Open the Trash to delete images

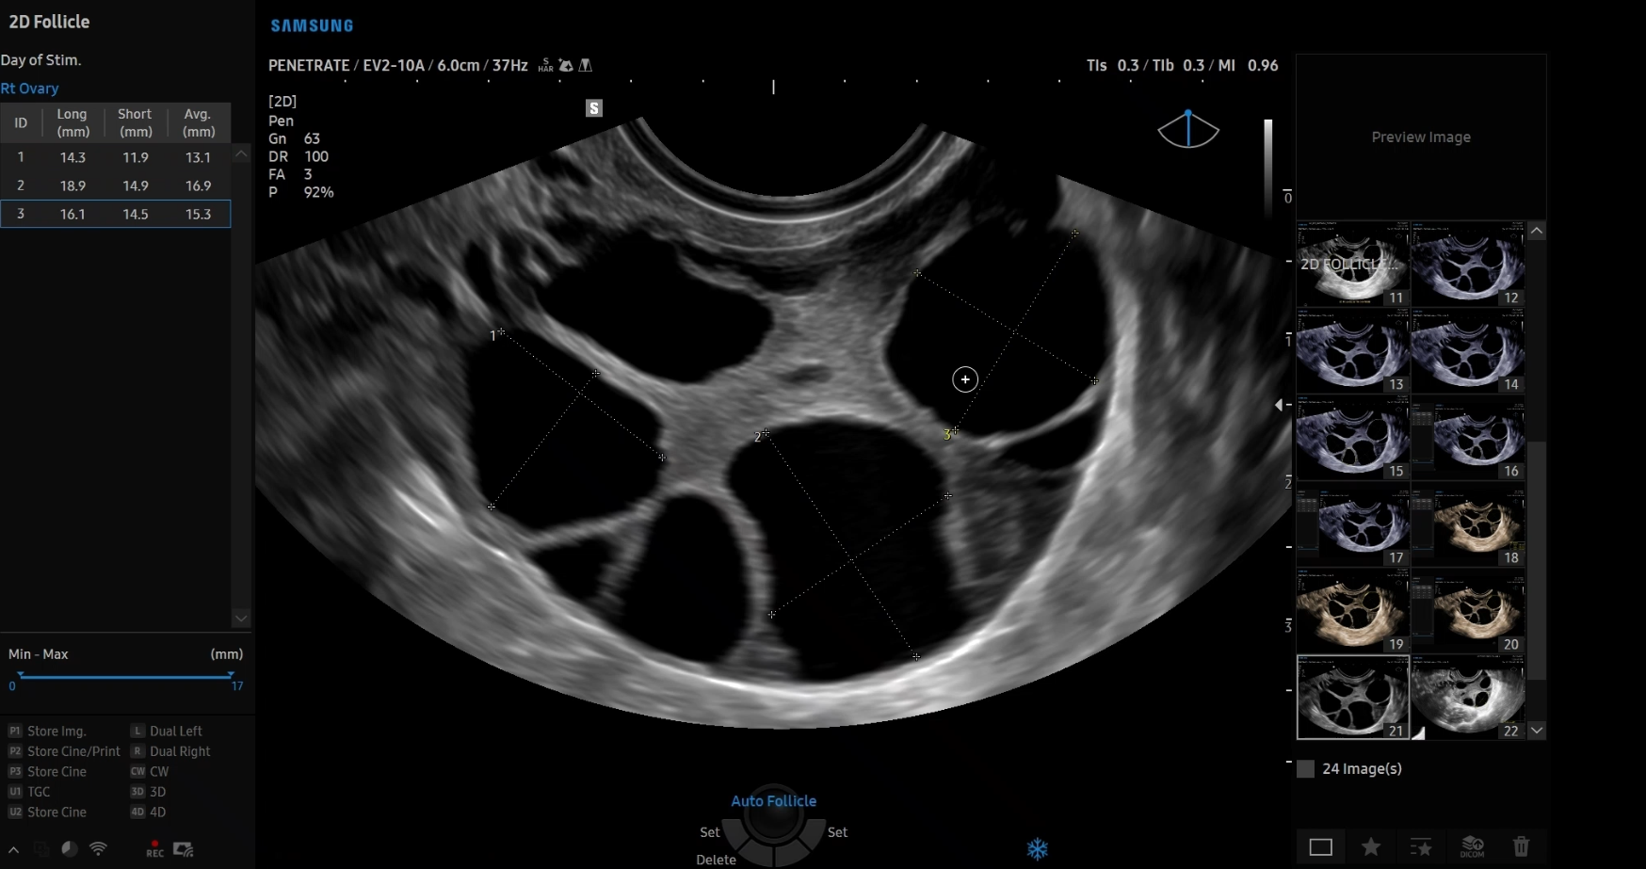pos(1522,847)
